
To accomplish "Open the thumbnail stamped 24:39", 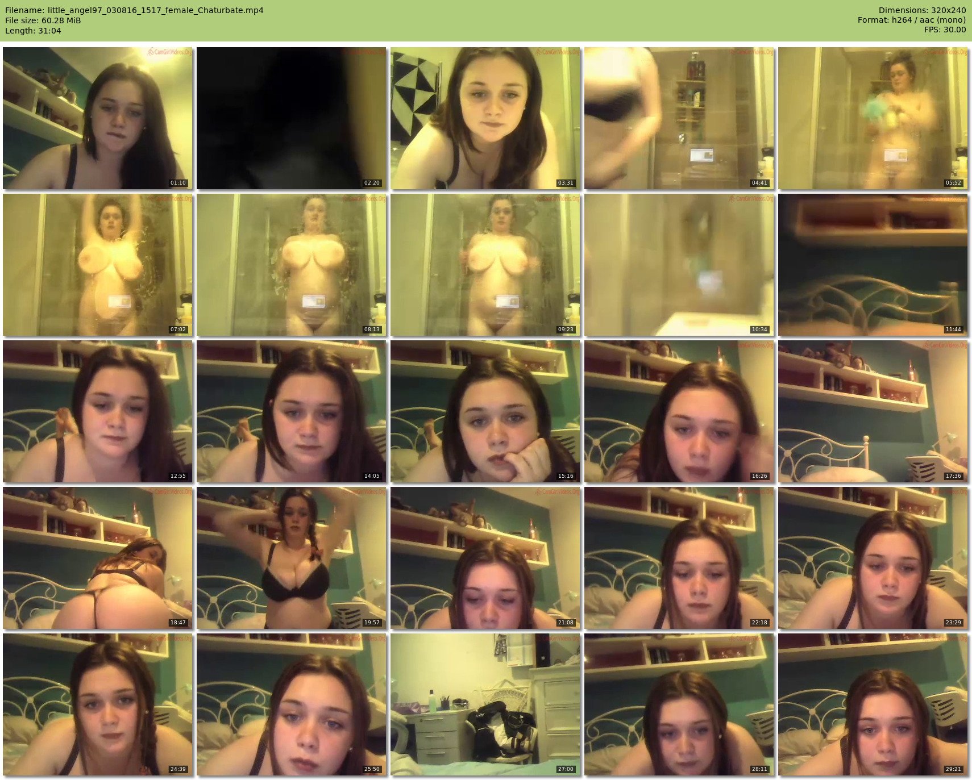I will click(98, 704).
